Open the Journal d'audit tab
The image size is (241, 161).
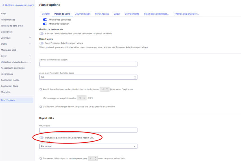click(x=83, y=14)
